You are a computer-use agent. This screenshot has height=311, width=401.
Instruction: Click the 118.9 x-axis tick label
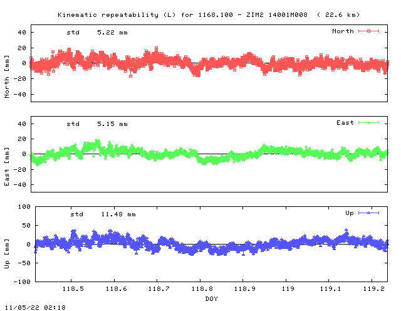[x=245, y=289]
